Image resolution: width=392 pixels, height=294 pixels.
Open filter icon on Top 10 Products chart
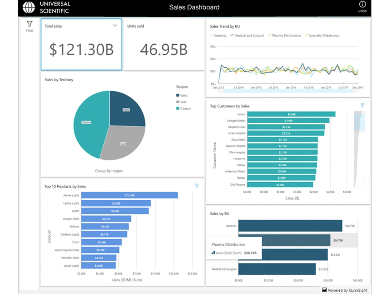(x=197, y=186)
